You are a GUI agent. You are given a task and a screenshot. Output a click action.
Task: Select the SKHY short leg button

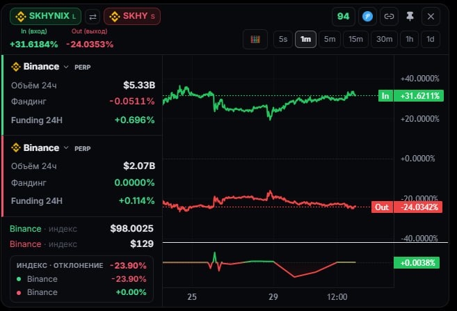132,16
